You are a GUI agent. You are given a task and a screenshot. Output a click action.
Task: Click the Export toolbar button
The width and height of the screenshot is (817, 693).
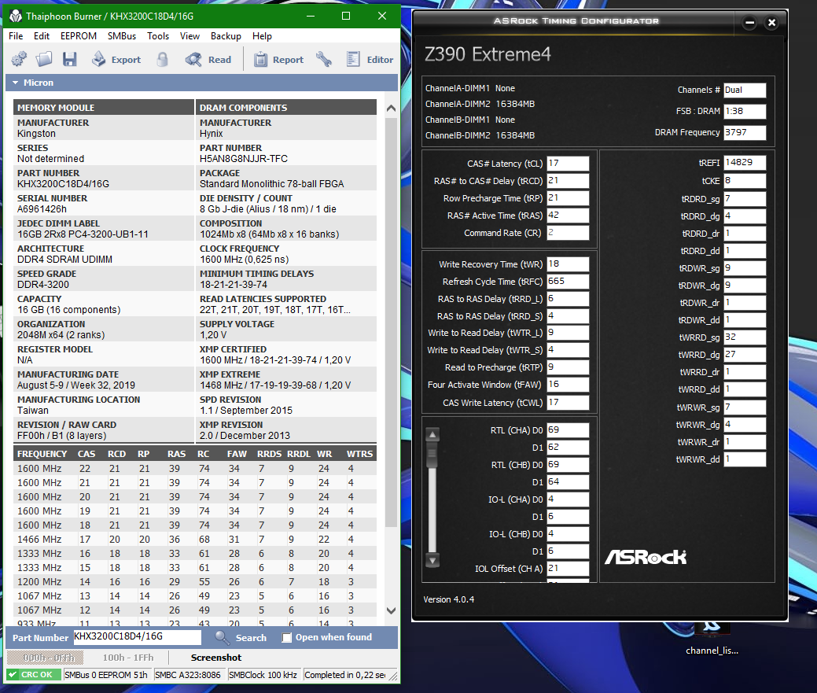tap(116, 60)
